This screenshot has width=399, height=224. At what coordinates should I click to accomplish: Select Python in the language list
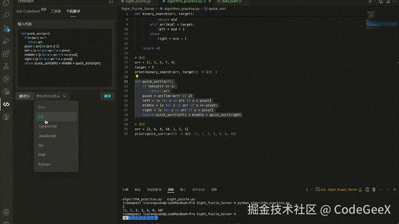[56, 164]
